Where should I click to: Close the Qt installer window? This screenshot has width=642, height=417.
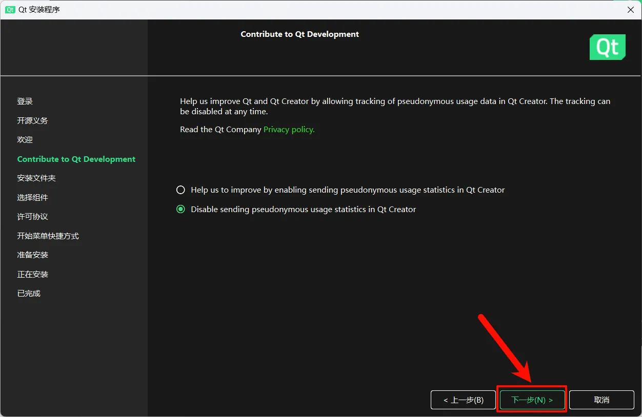[x=630, y=10]
